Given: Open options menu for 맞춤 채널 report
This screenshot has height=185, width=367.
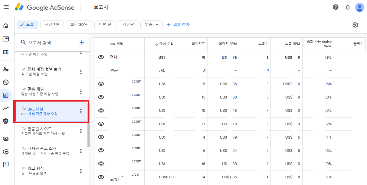Looking at the screenshot, I should coord(81,92).
